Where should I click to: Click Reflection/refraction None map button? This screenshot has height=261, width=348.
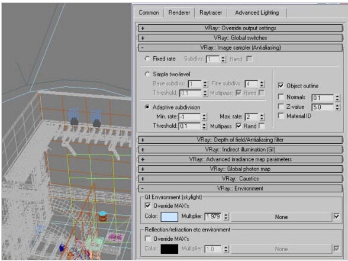pos(282,249)
